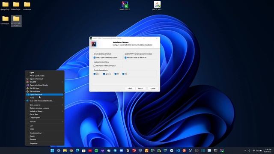Image resolution: width=274 pixels, height=154 pixels.
Task: Select the djangoProj folder on desktop
Action: click(x=6, y=6)
